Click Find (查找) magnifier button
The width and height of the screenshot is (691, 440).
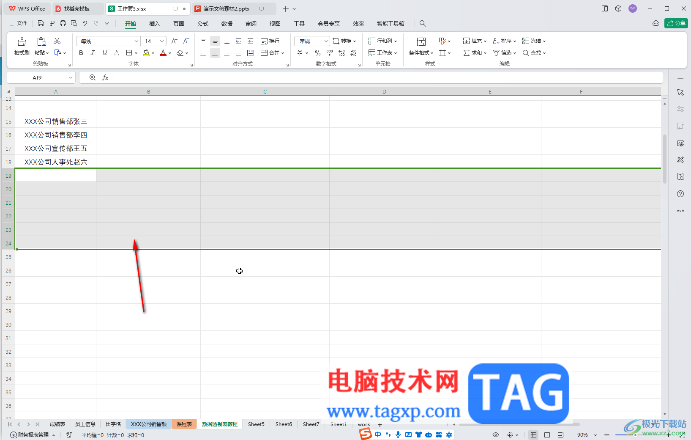[534, 53]
